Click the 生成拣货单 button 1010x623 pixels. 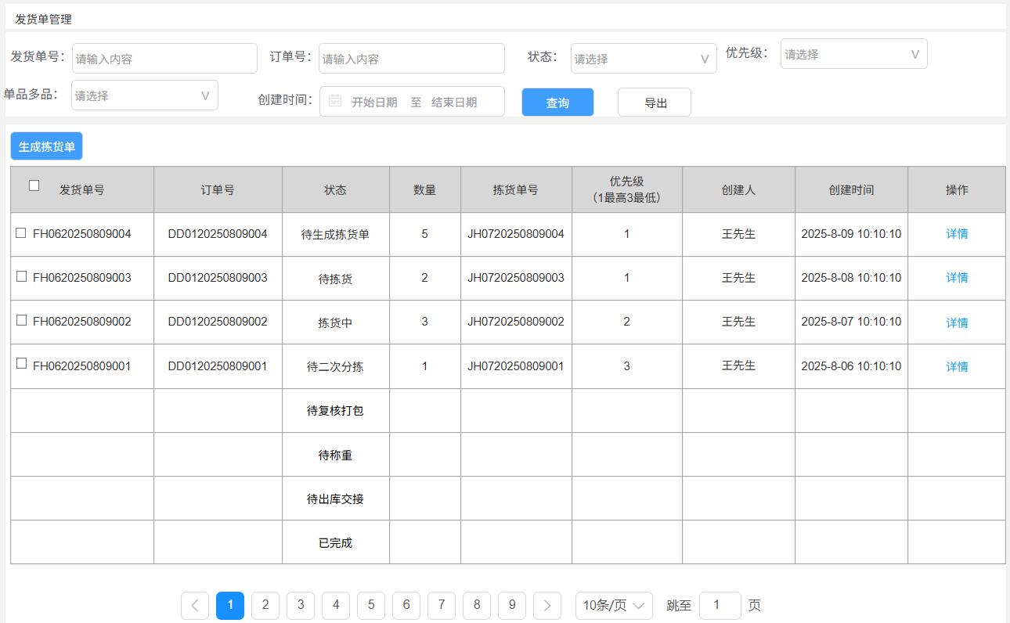click(46, 146)
